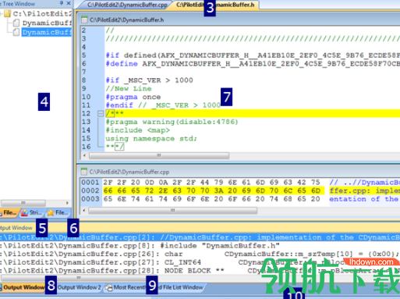Screen dimensions: 400x299
Task: Select the C:\PilotEdit2 folder in tree
Action: 42,13
